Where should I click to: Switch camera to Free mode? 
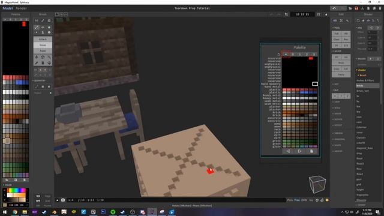click(x=297, y=200)
